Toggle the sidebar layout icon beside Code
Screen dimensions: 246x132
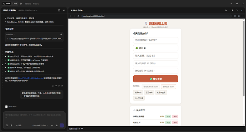coord(21,4)
